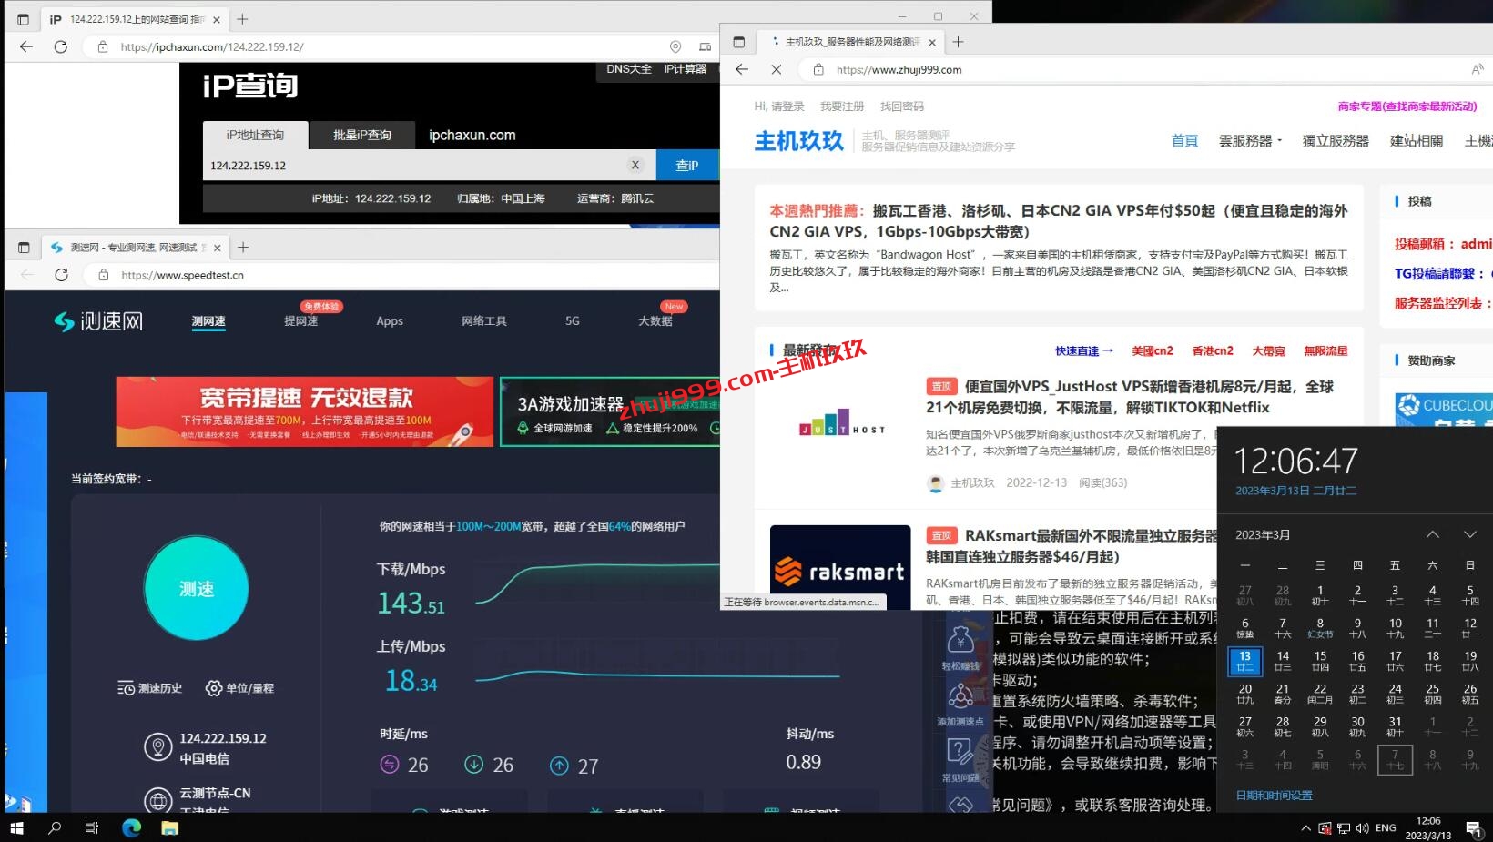Image resolution: width=1493 pixels, height=842 pixels.
Task: Click 我要注册 register link
Action: (842, 107)
